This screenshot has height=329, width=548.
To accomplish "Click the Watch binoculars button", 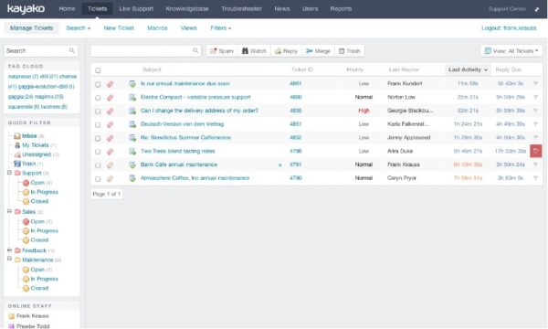I will pos(255,51).
